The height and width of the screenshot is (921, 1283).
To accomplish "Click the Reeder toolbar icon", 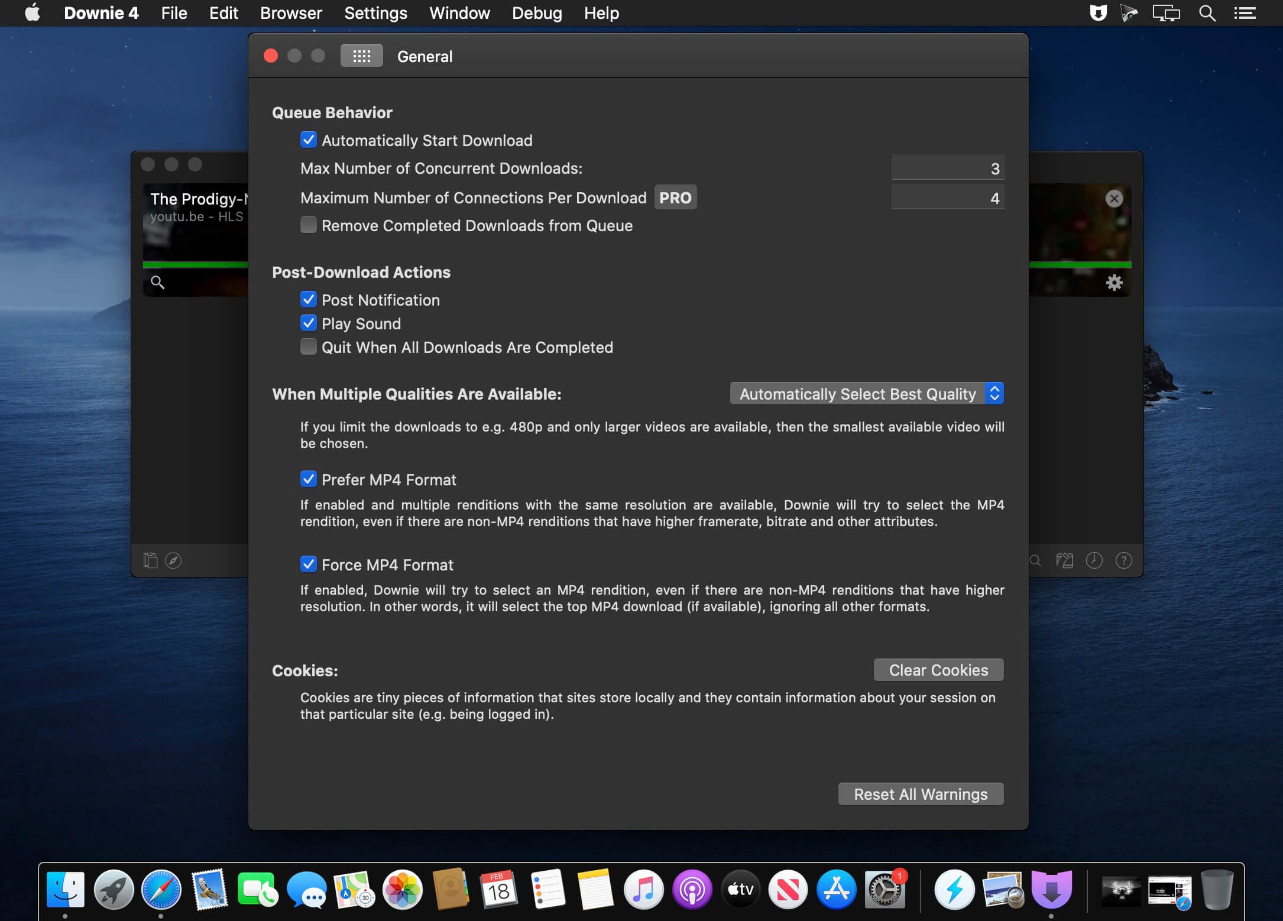I will [1126, 13].
